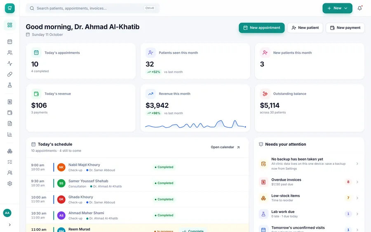Open the wallet payments icon in sidebar

coord(10,113)
